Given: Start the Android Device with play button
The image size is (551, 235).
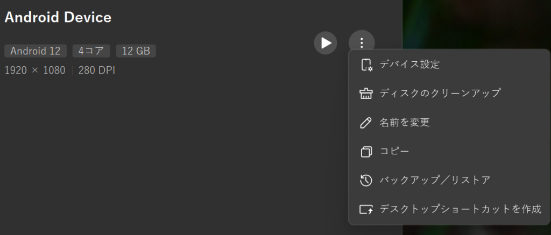Looking at the screenshot, I should pyautogui.click(x=326, y=43).
